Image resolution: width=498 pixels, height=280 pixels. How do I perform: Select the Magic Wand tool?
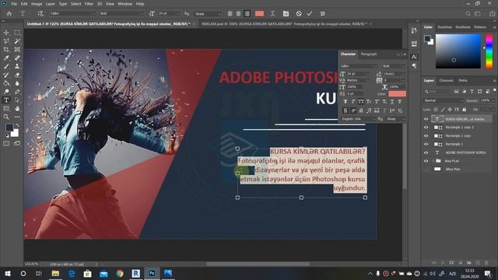pos(17,41)
